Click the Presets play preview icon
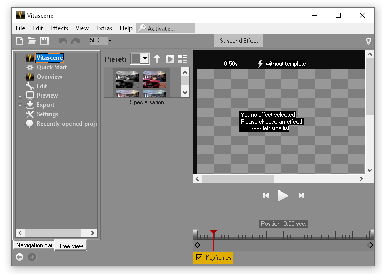 [x=170, y=59]
